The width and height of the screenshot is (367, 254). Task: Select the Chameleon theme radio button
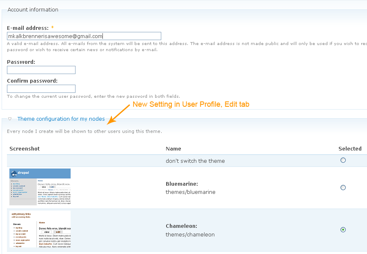click(343, 229)
